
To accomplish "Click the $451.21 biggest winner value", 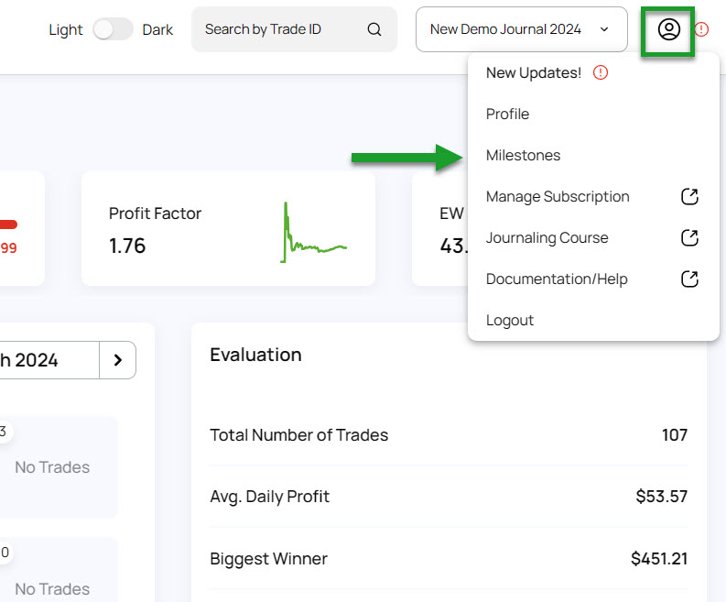I will click(x=659, y=559).
